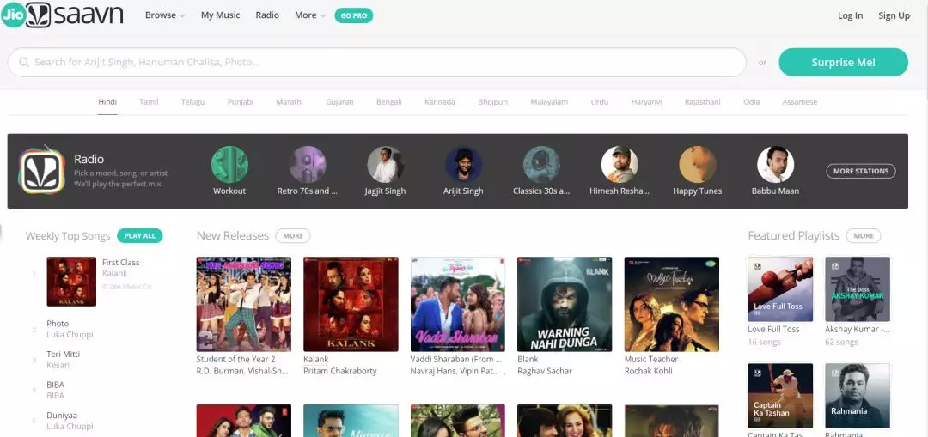Screen dimensions: 928x437
Task: Play Babbu Maan radio station
Action: [x=775, y=164]
